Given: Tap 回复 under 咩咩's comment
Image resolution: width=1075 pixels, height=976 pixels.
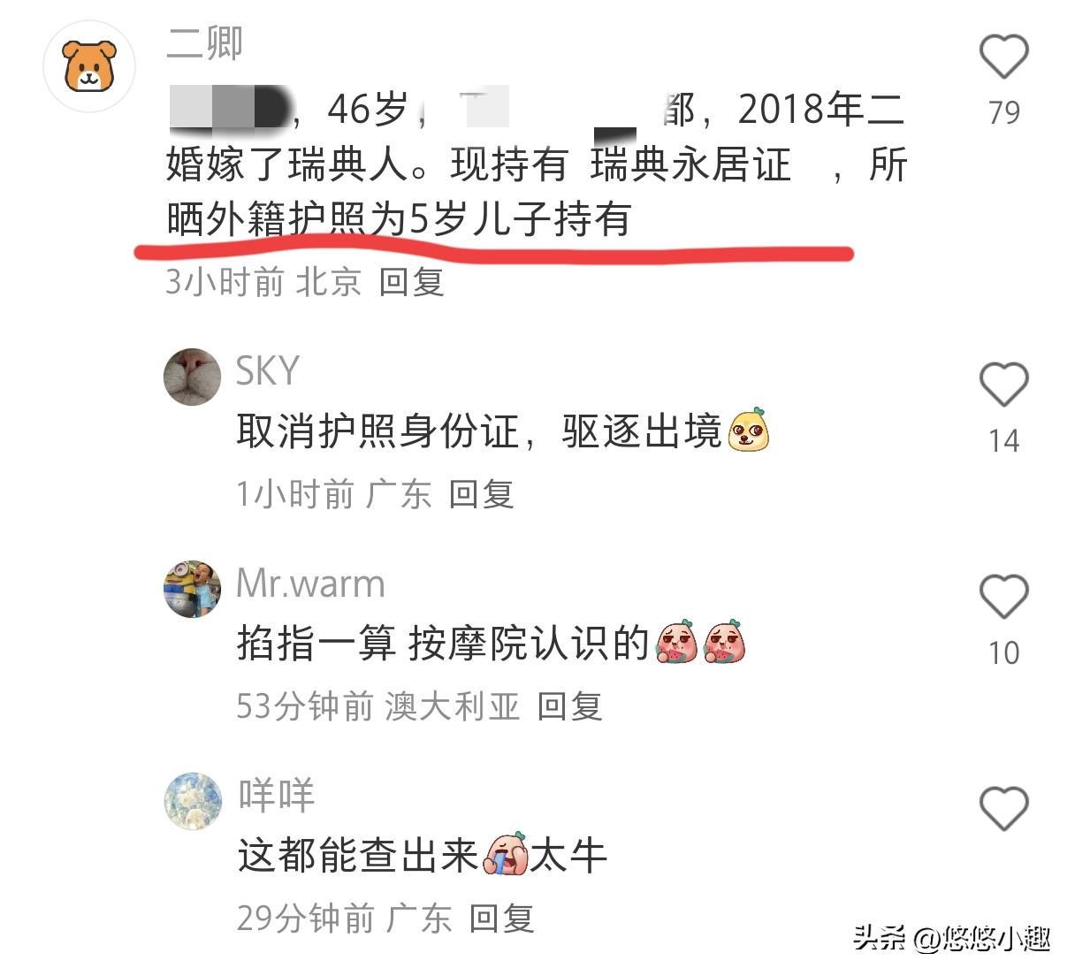Looking at the screenshot, I should [x=501, y=919].
